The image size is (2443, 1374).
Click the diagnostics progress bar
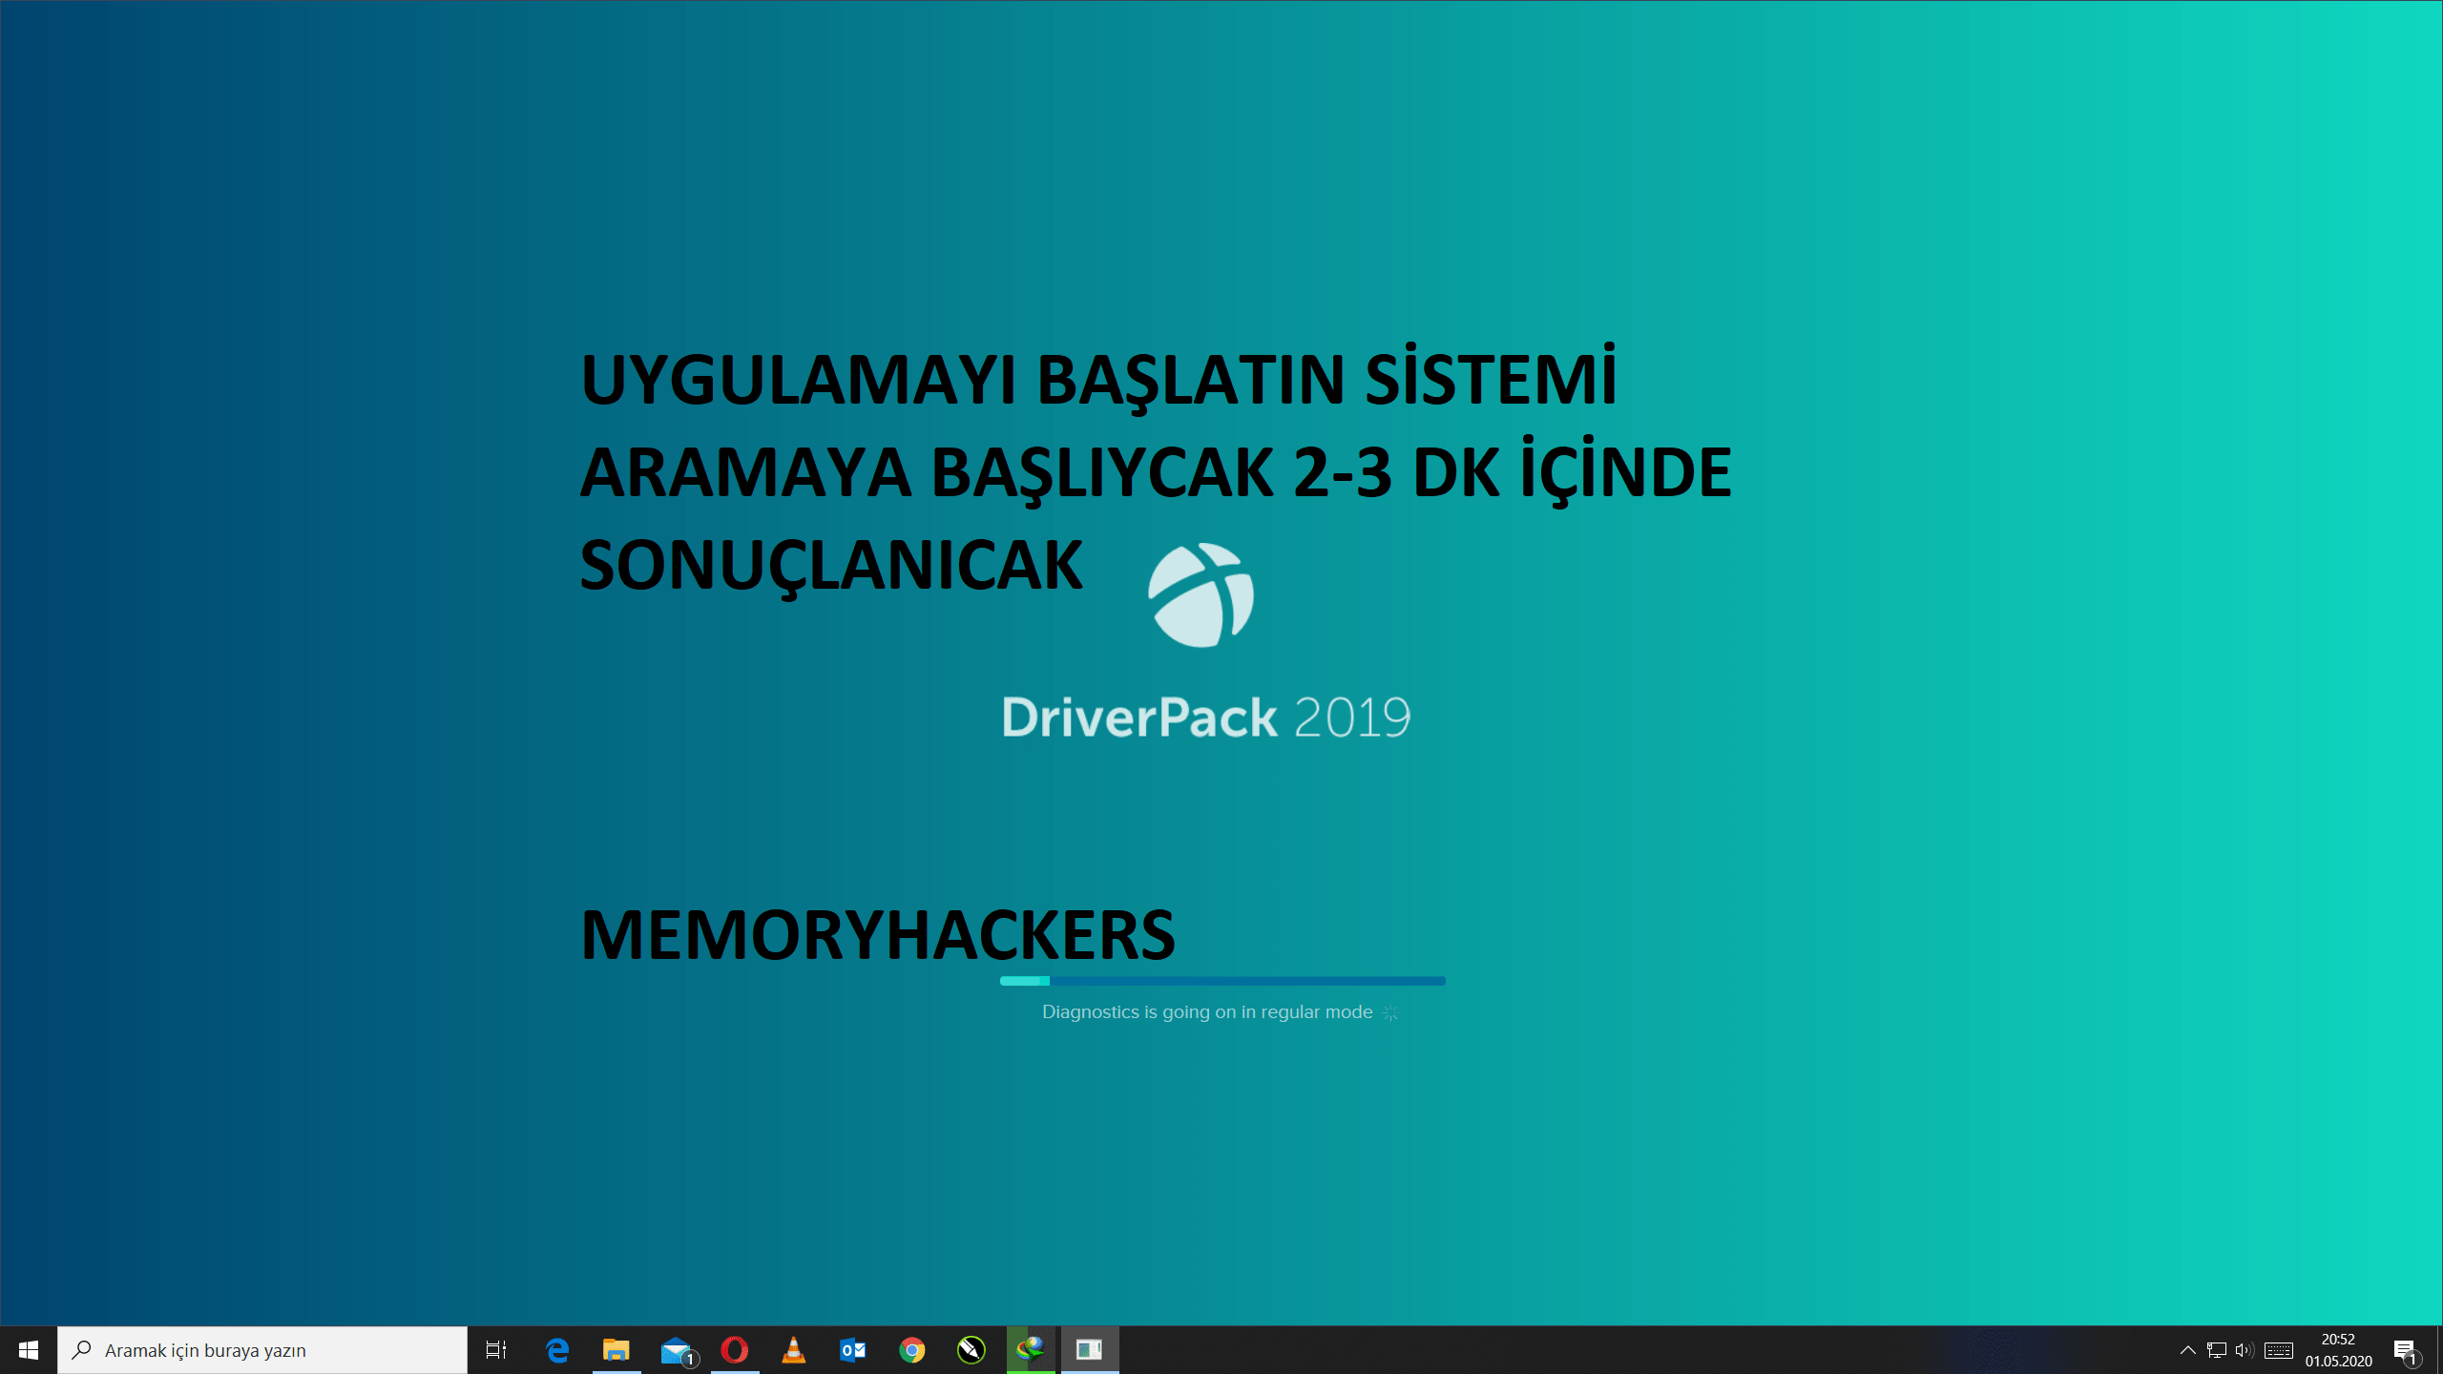tap(1222, 981)
